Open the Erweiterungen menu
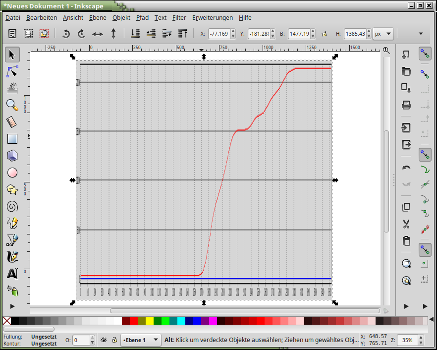437x350 pixels. click(x=213, y=17)
